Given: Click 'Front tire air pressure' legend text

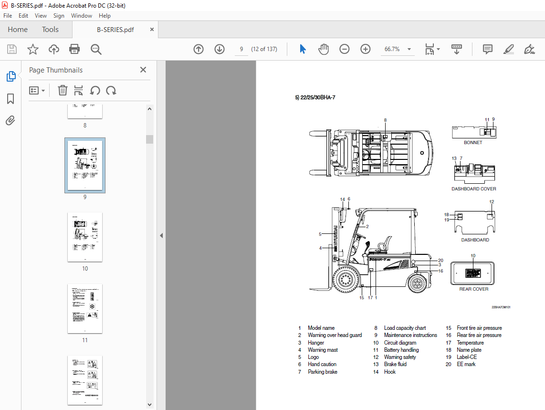Looking at the screenshot, I should tap(479, 328).
